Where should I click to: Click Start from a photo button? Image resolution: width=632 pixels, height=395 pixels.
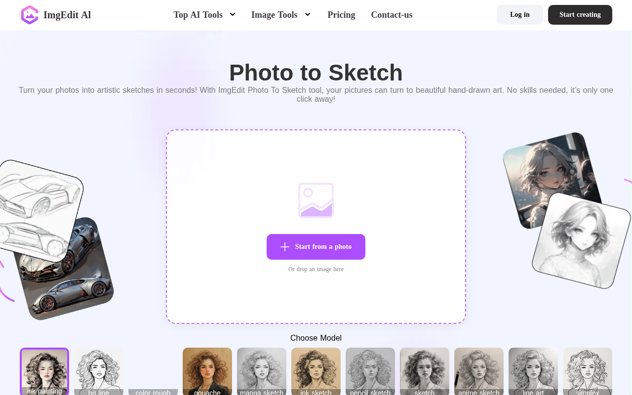click(316, 247)
